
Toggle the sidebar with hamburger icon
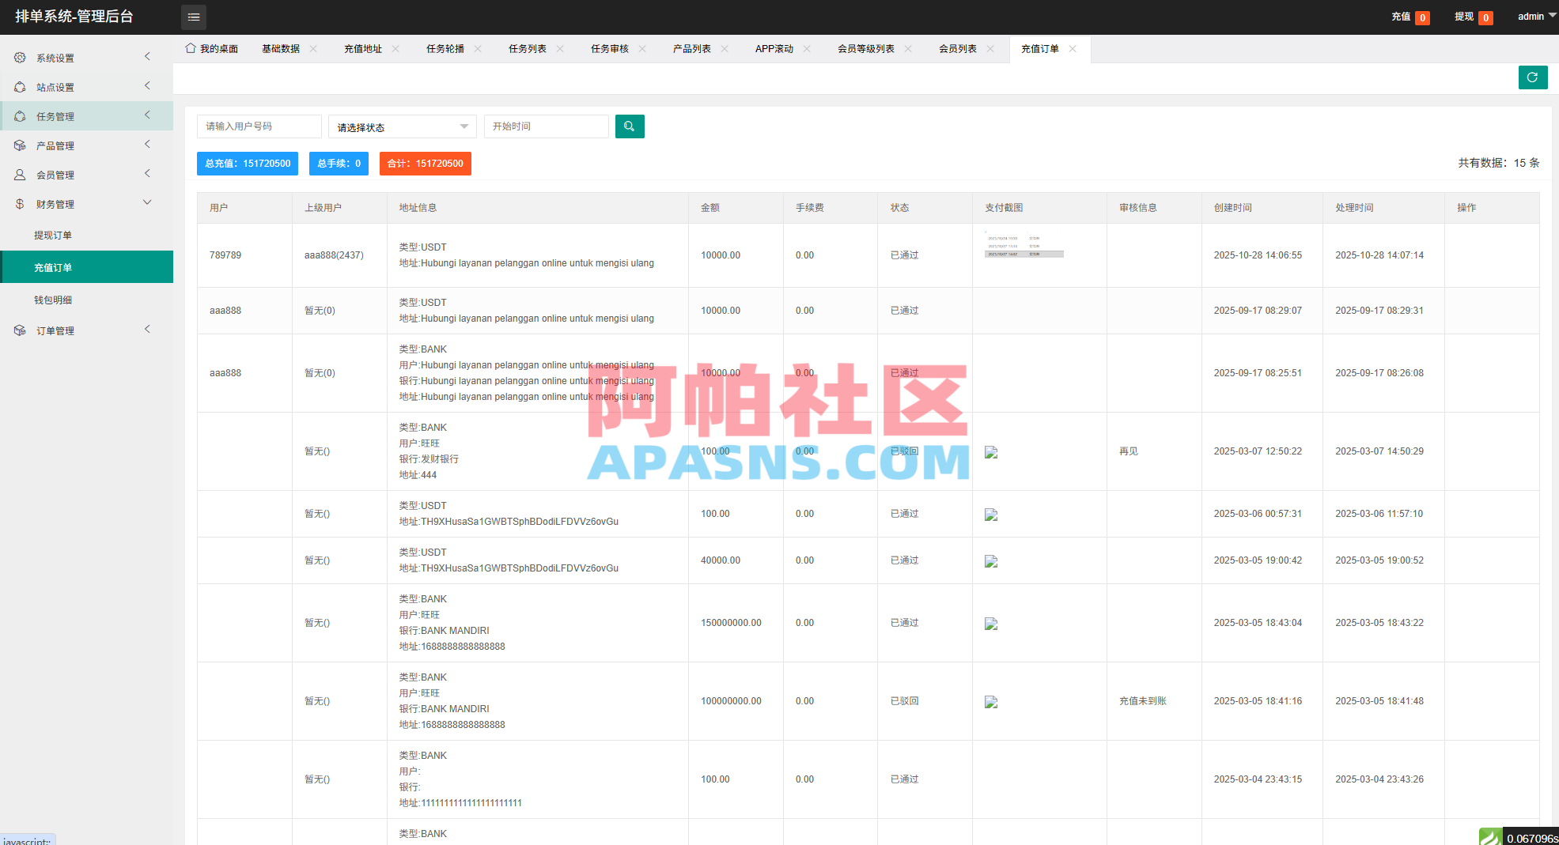pyautogui.click(x=193, y=17)
